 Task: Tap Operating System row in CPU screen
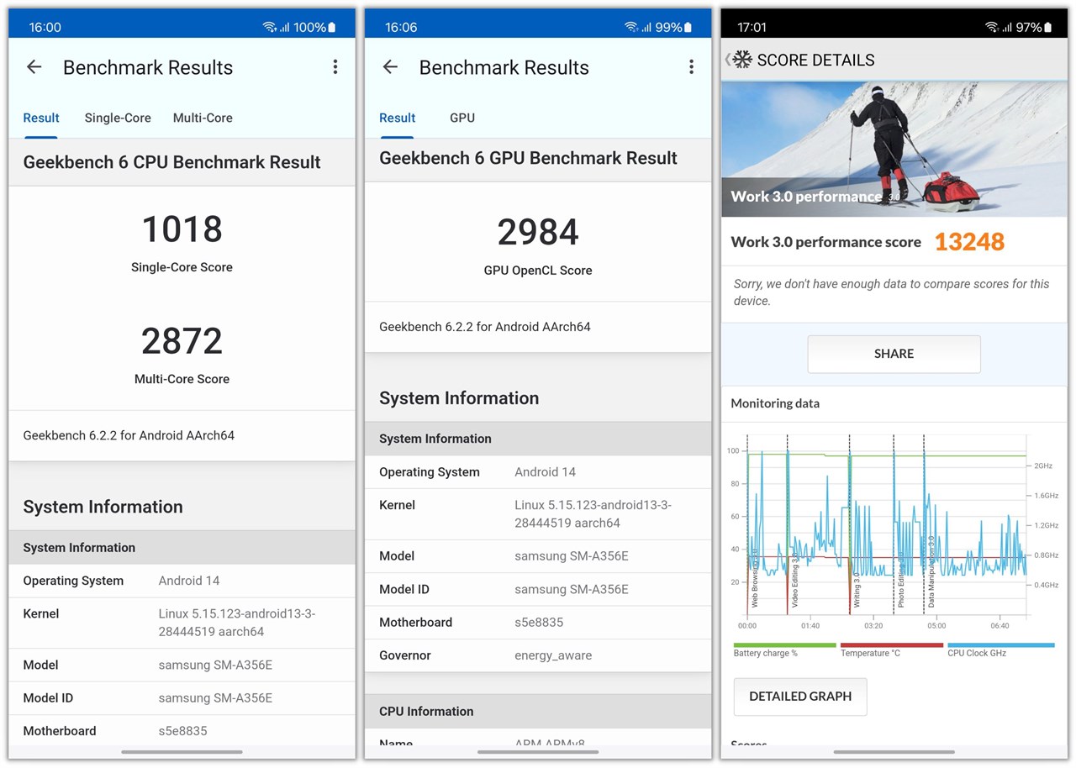182,581
